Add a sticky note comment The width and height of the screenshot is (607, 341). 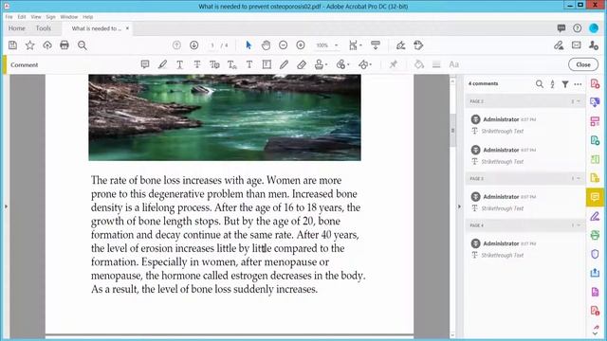point(145,64)
